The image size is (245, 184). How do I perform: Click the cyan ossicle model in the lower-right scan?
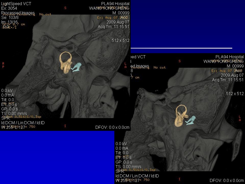190,120
